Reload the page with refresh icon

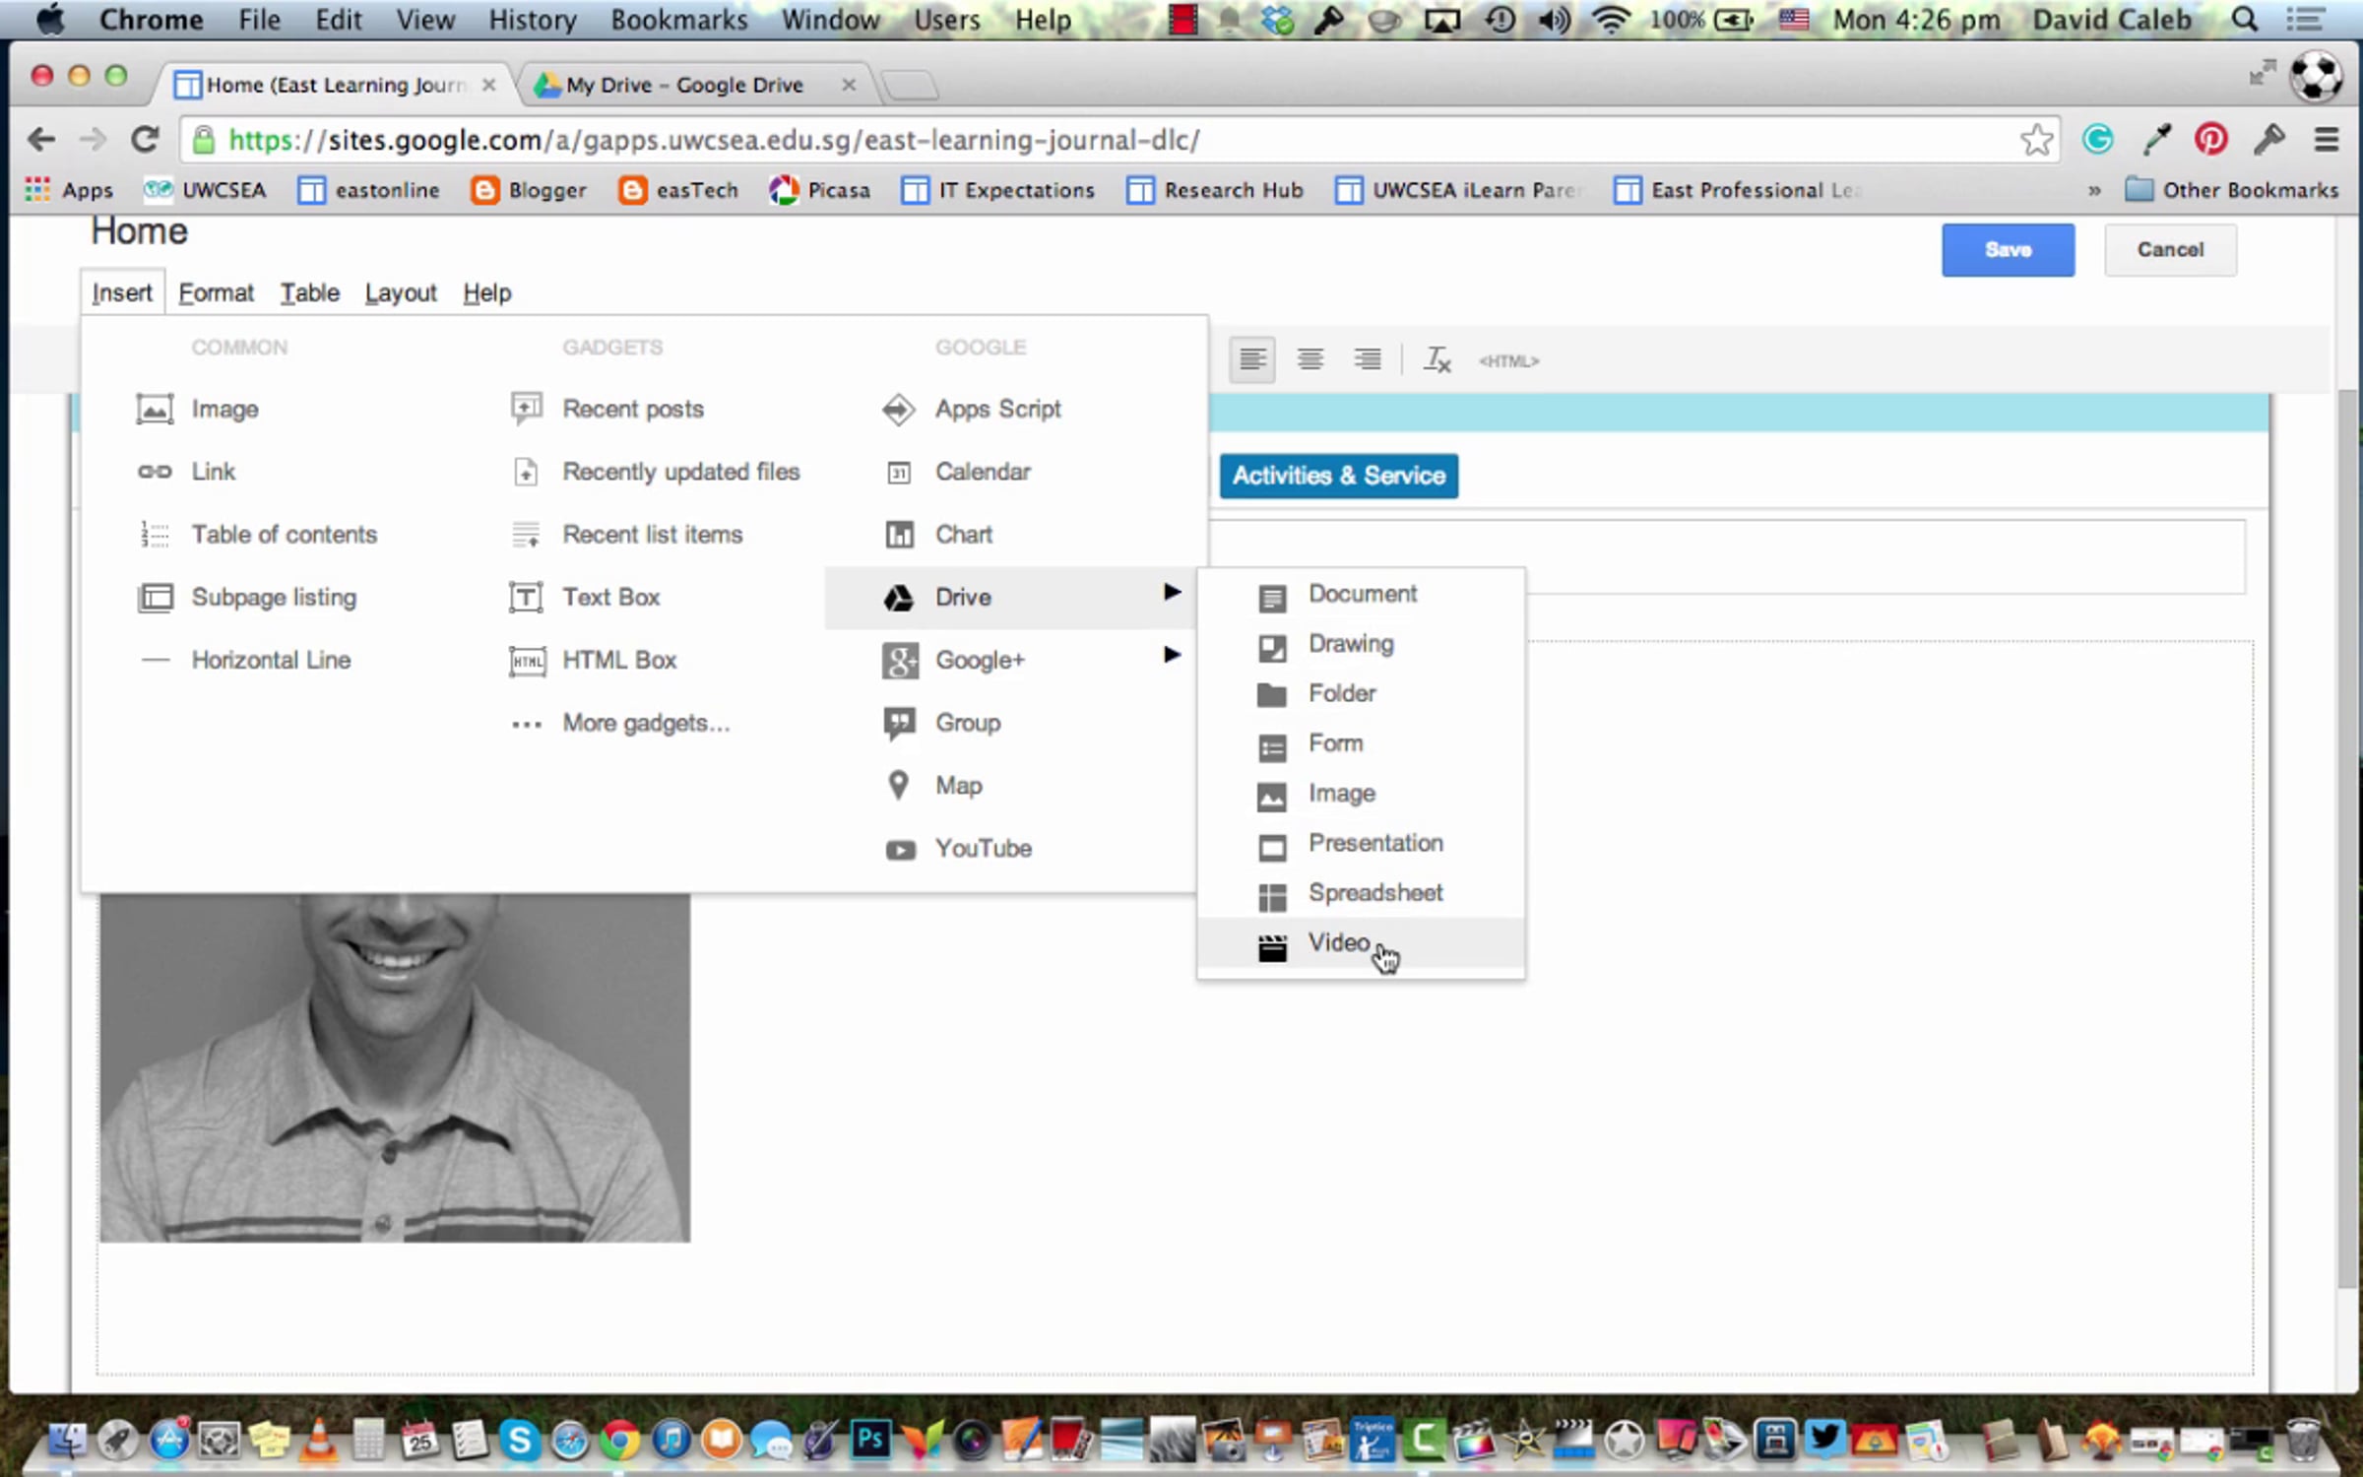(146, 140)
